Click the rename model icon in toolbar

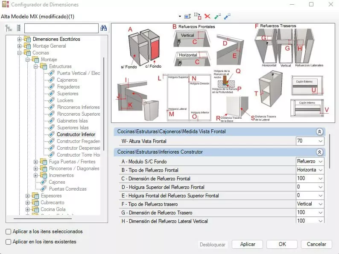point(187,16)
